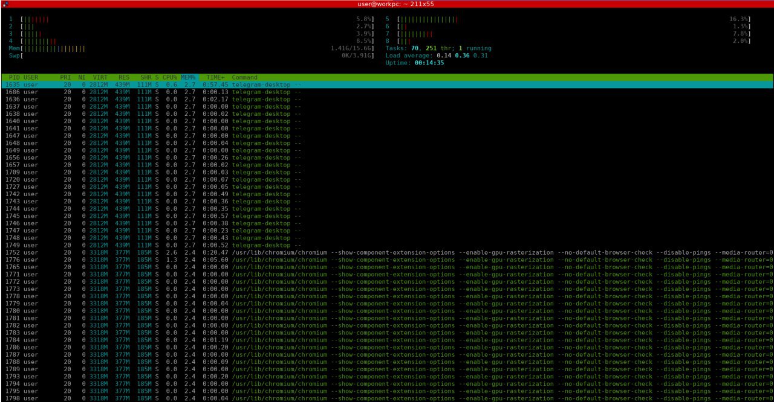Select chromium process PID 1771

pos(387,274)
